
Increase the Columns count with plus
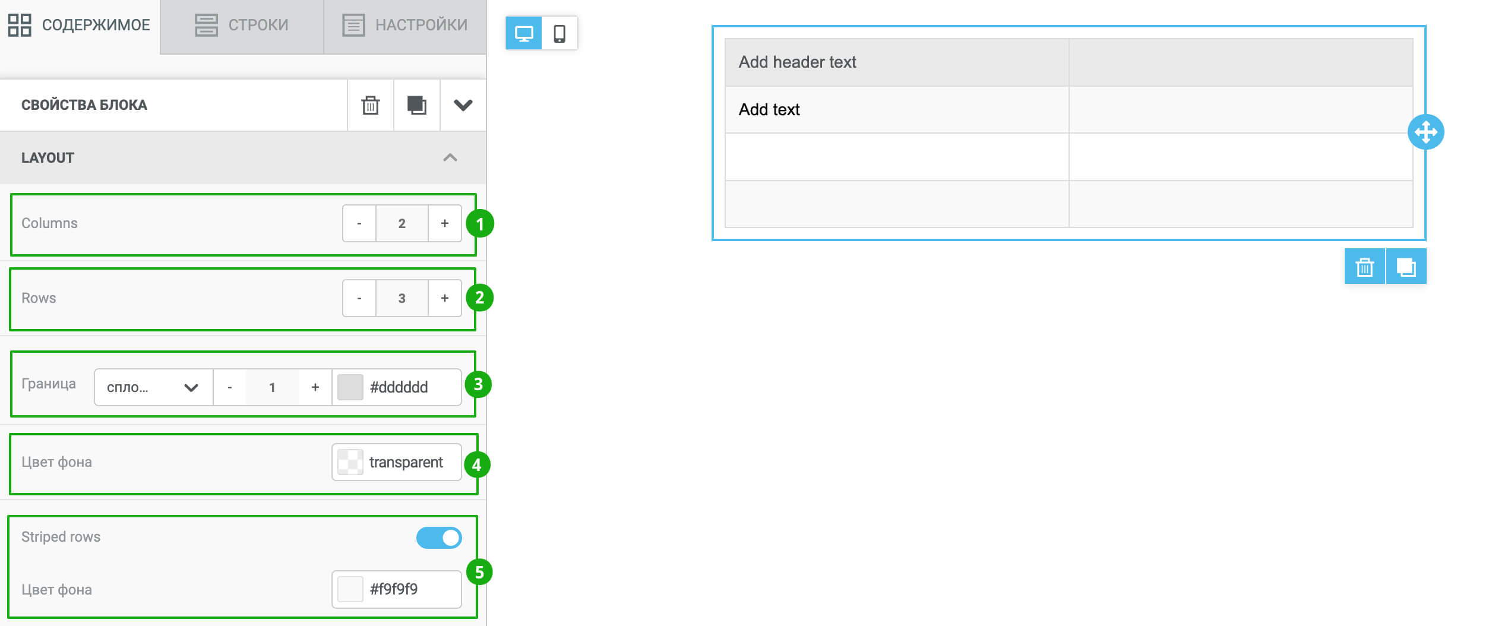tap(444, 223)
